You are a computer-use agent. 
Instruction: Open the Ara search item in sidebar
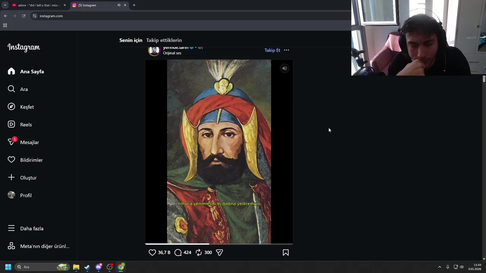(18, 89)
